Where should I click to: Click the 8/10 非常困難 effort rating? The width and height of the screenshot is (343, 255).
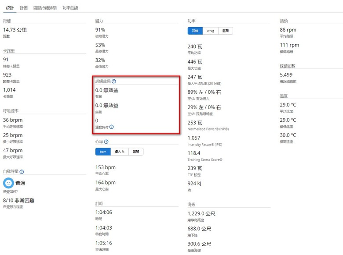(x=18, y=200)
